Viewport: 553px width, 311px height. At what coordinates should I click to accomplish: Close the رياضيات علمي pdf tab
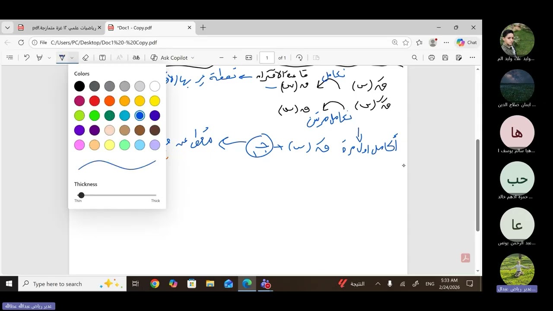[x=99, y=28]
